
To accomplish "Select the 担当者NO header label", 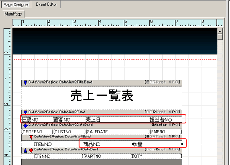I will pos(161,120).
